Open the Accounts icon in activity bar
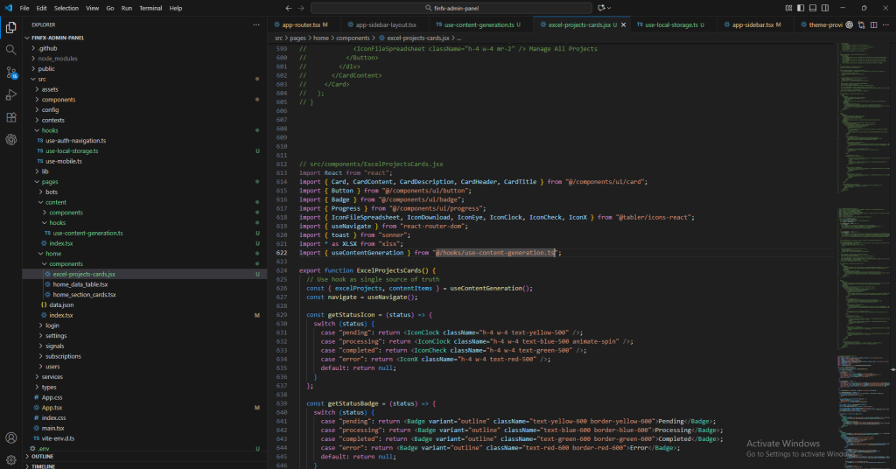896x469 pixels. [11, 437]
